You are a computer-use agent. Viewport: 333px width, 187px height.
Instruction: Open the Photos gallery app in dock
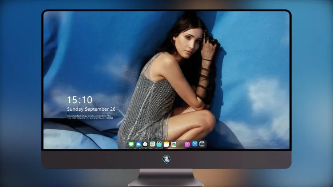point(174,144)
